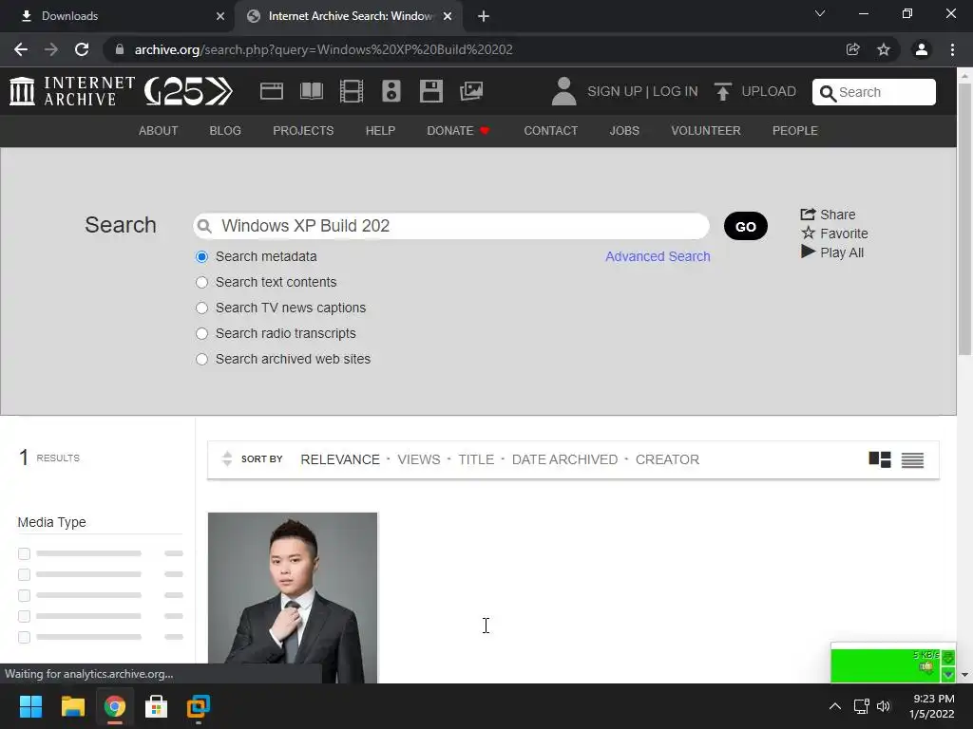Sort results by TITLE

point(476,459)
